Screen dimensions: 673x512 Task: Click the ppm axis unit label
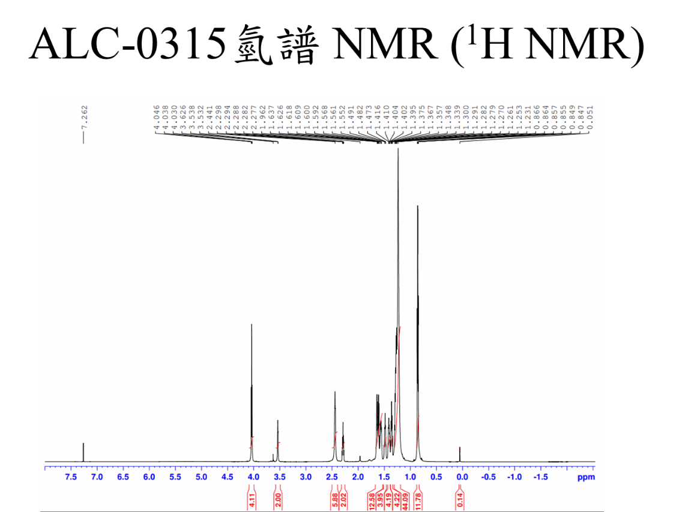click(x=585, y=477)
